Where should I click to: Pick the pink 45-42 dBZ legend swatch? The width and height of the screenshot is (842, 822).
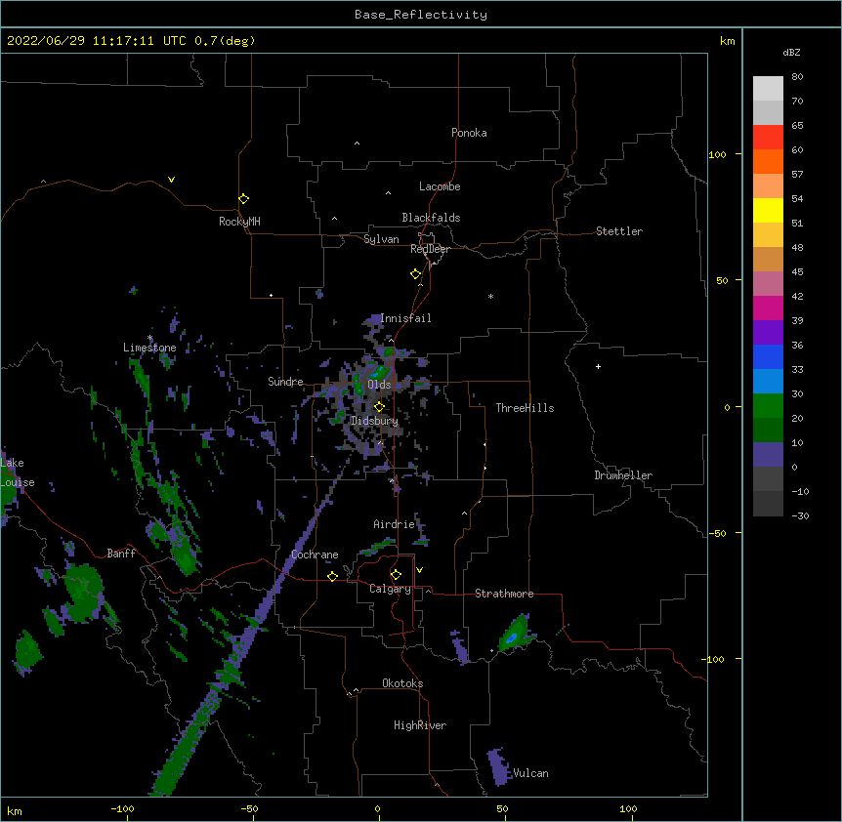tap(768, 284)
